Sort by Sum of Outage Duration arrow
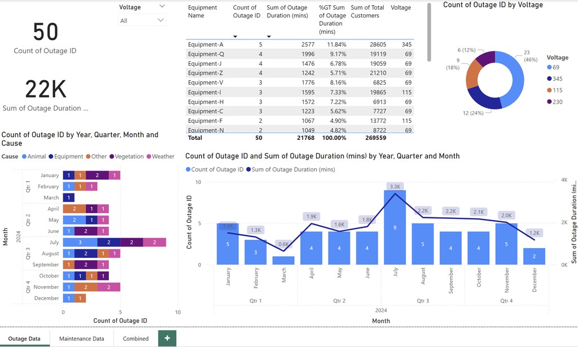Viewport: 578px width, 347px height. [269, 37]
